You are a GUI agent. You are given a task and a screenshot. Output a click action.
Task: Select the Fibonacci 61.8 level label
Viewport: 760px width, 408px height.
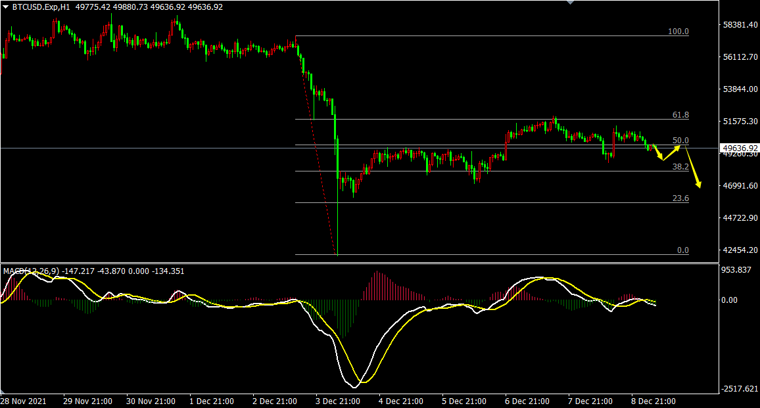[679, 115]
